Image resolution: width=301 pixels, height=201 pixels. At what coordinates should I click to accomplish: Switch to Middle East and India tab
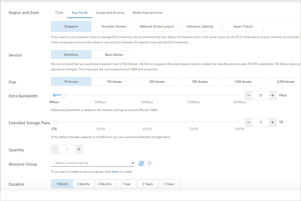[x=147, y=13]
